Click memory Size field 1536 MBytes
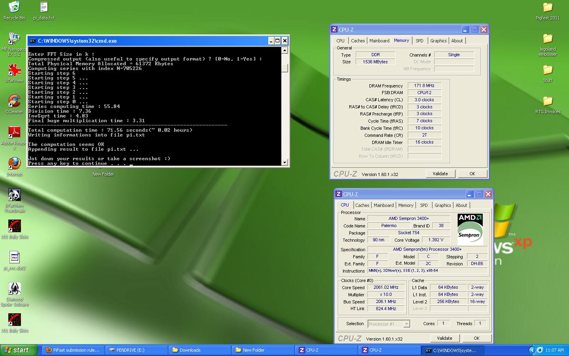The width and height of the screenshot is (569, 356). coord(375,62)
